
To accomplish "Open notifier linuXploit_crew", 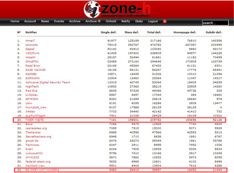I will [36, 107].
